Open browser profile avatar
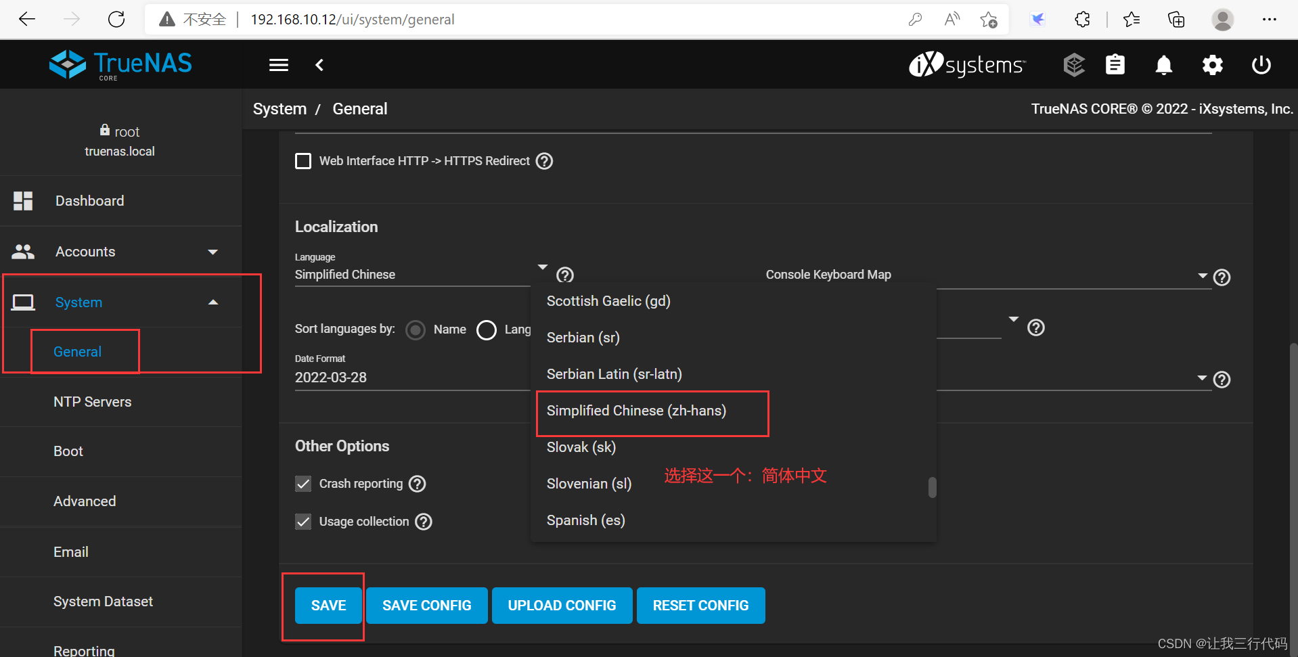 coord(1222,20)
